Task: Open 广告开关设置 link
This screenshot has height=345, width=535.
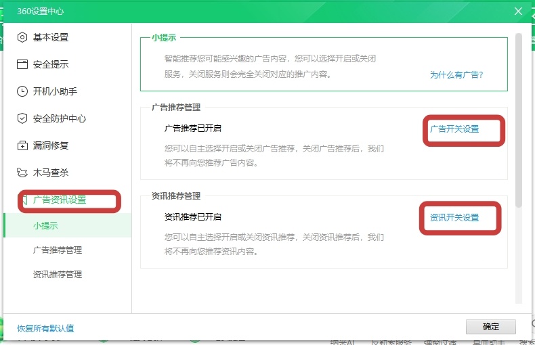Action: 454,129
